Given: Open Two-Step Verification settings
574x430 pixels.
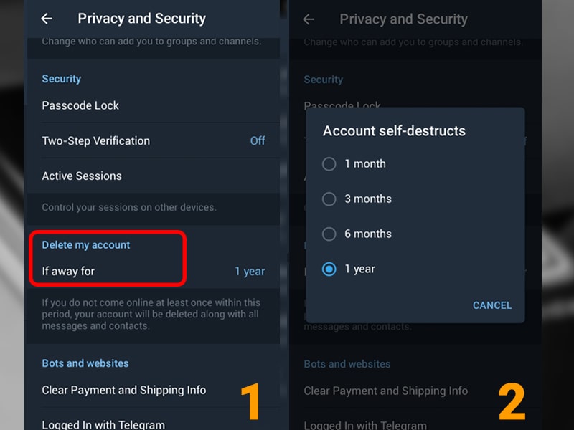Looking at the screenshot, I should 154,140.
